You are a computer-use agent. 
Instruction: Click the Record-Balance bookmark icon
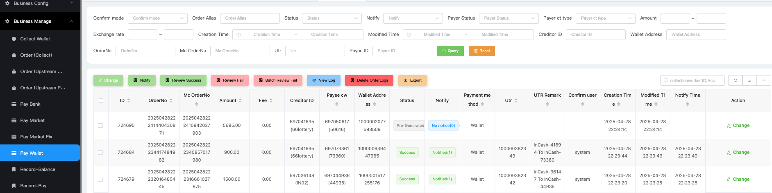[x=14, y=169]
